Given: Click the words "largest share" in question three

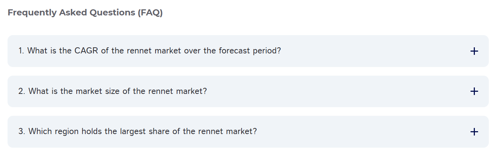Looking at the screenshot, I should point(145,132).
